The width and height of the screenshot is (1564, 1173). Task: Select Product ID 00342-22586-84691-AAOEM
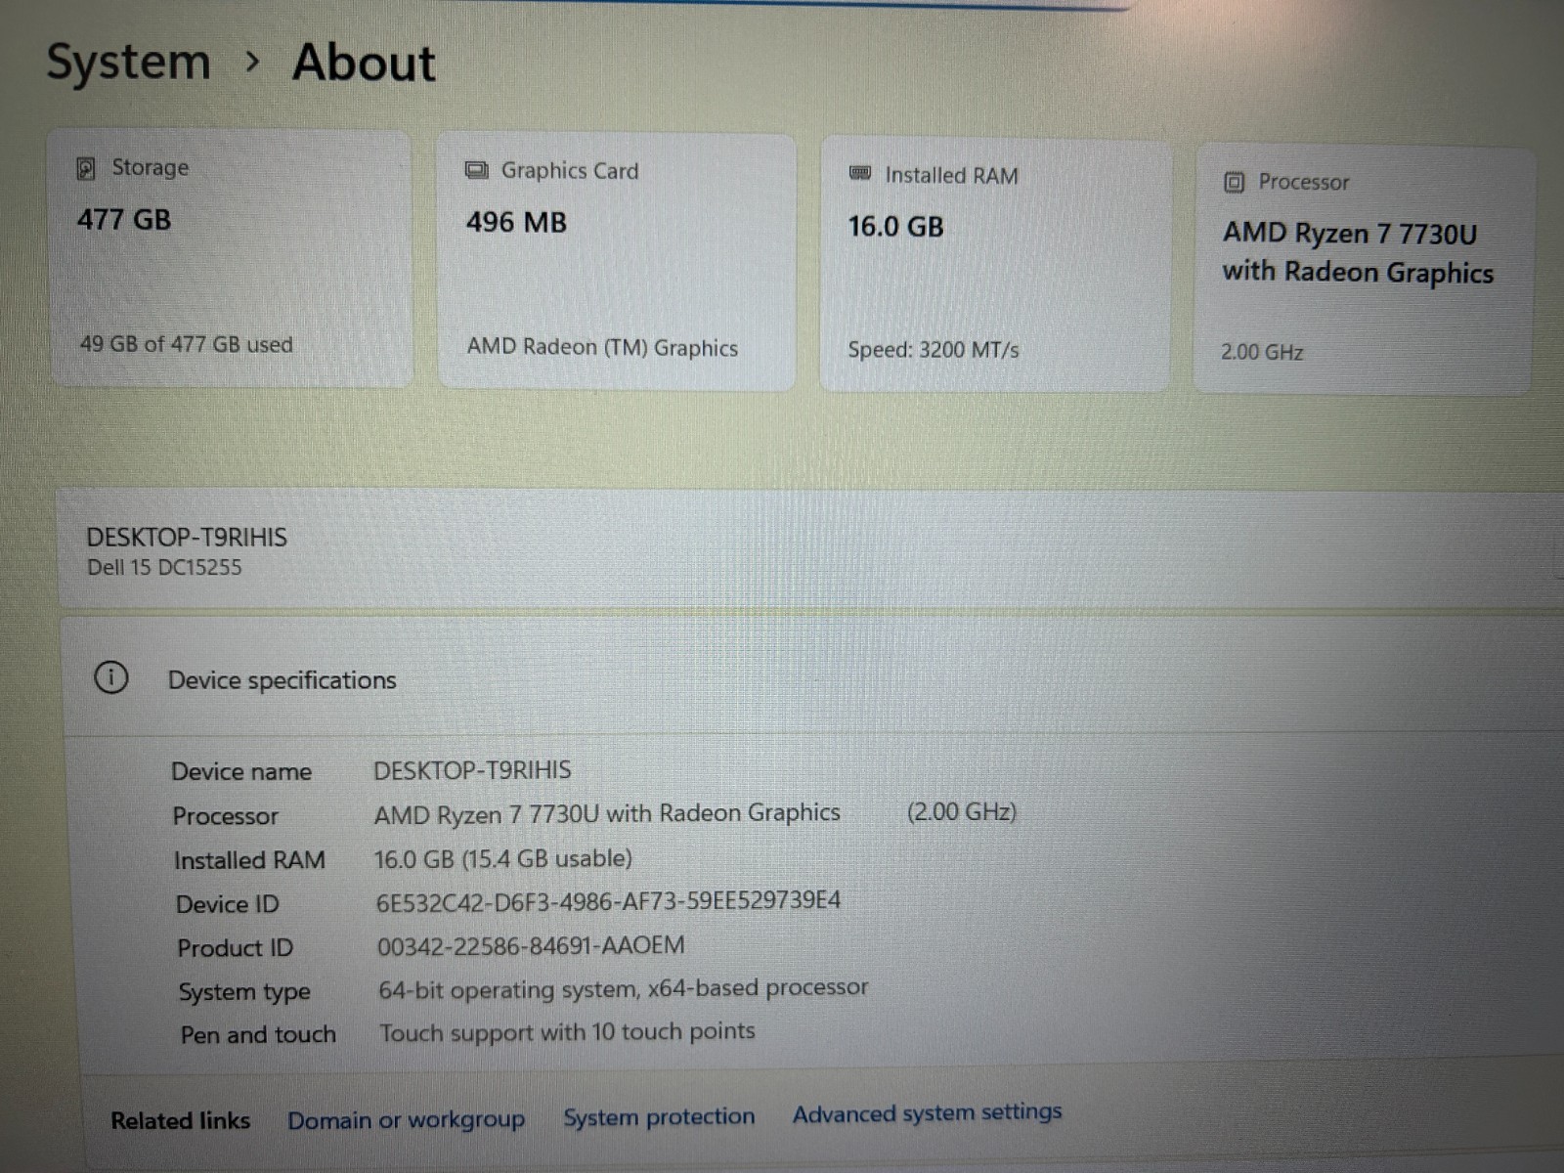[531, 945]
